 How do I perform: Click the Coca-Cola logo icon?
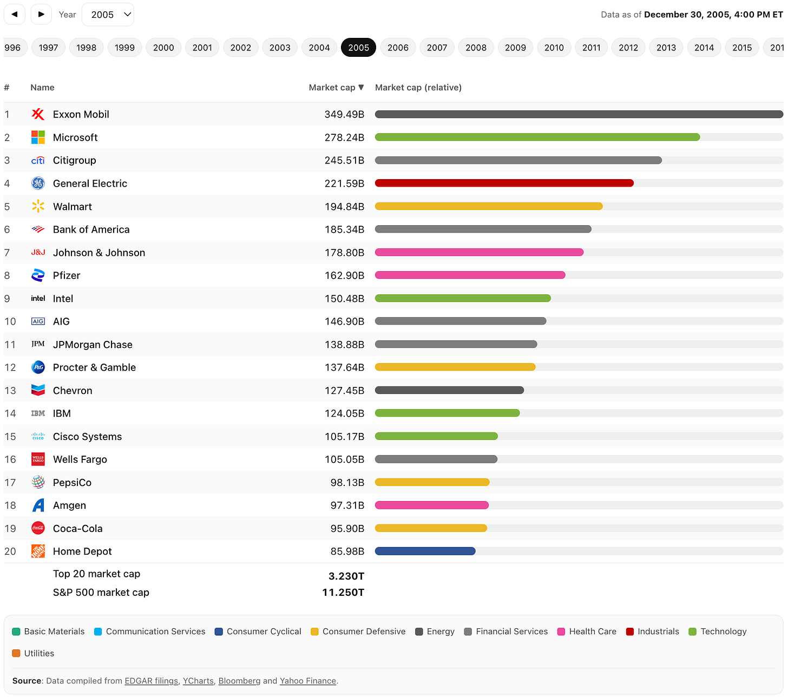(x=38, y=528)
